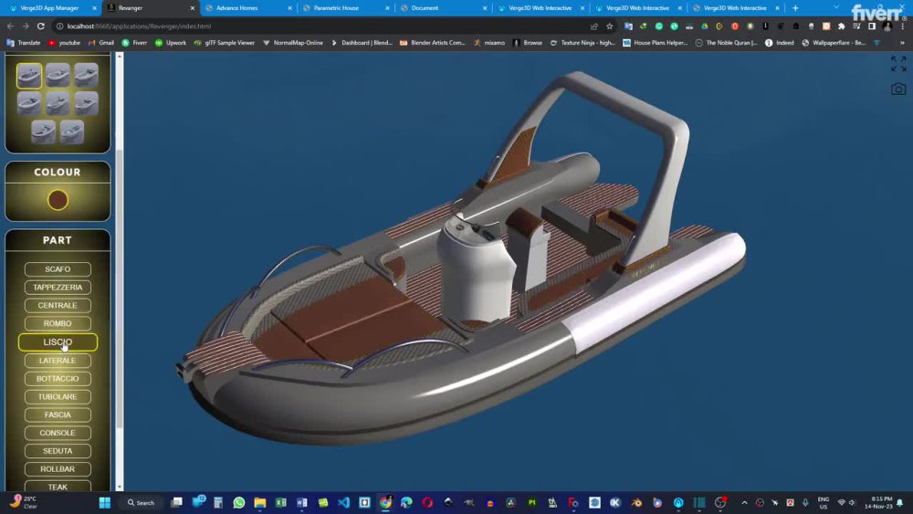This screenshot has height=514, width=913.
Task: Switch to the Document tab
Action: click(x=441, y=8)
